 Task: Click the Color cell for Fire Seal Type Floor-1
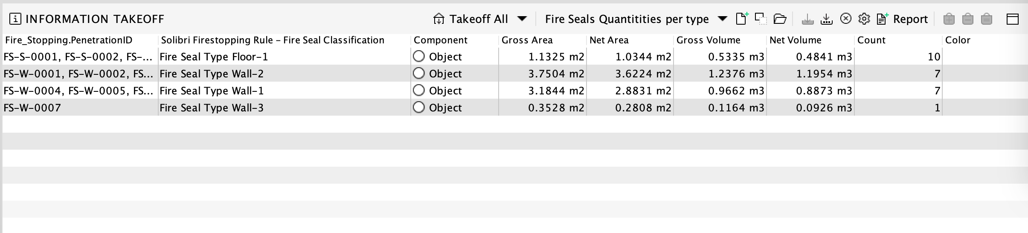point(985,56)
